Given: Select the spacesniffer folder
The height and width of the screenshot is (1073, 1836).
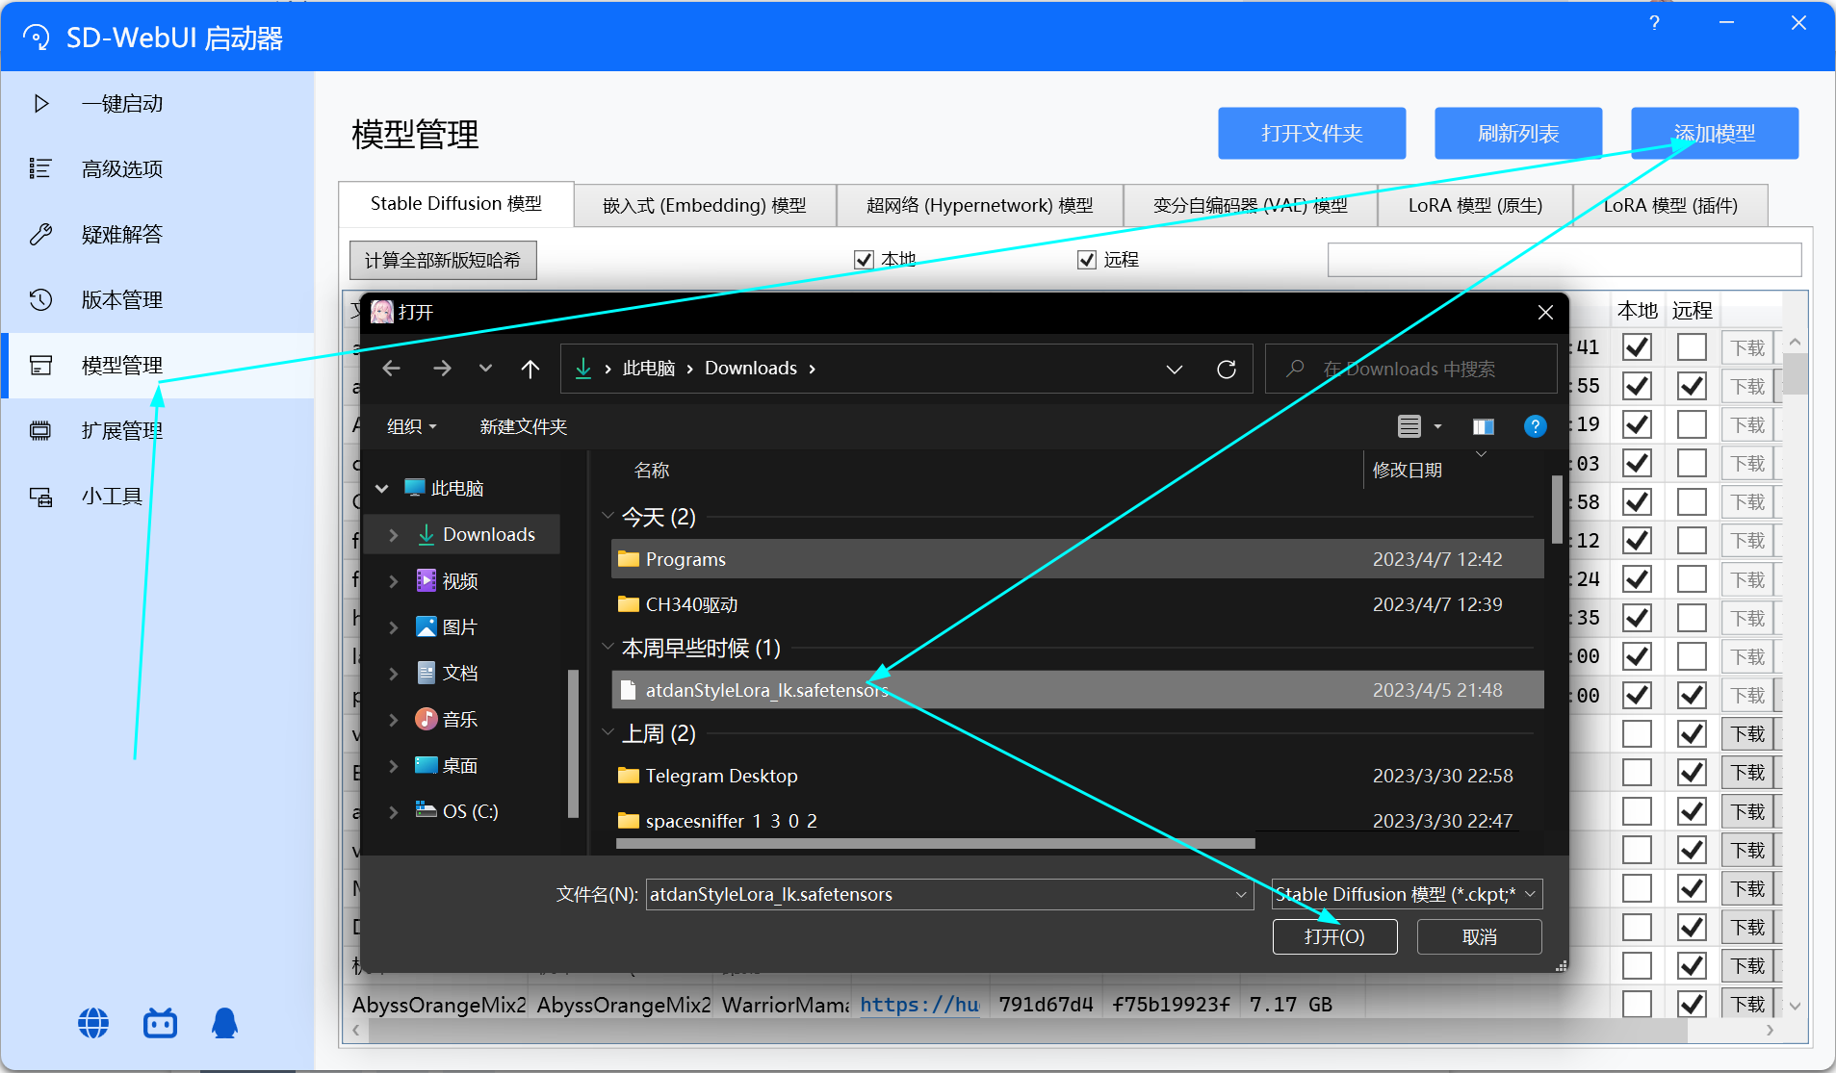Looking at the screenshot, I should pos(1077,821).
